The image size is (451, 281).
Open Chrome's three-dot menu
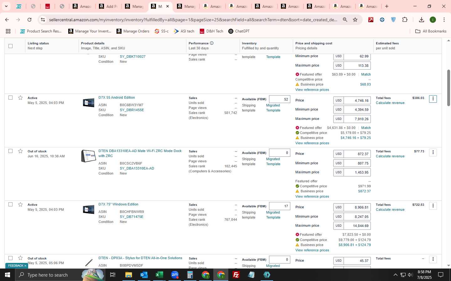(444, 20)
